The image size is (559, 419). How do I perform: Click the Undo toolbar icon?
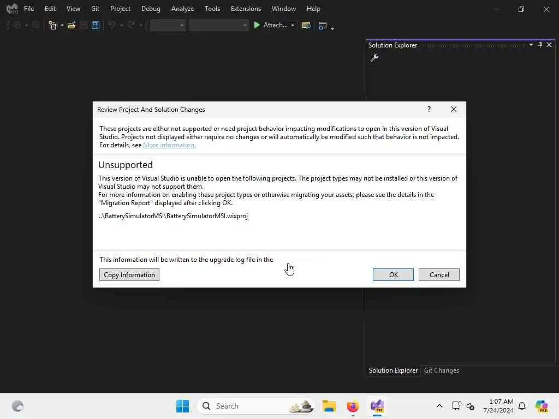111,25
